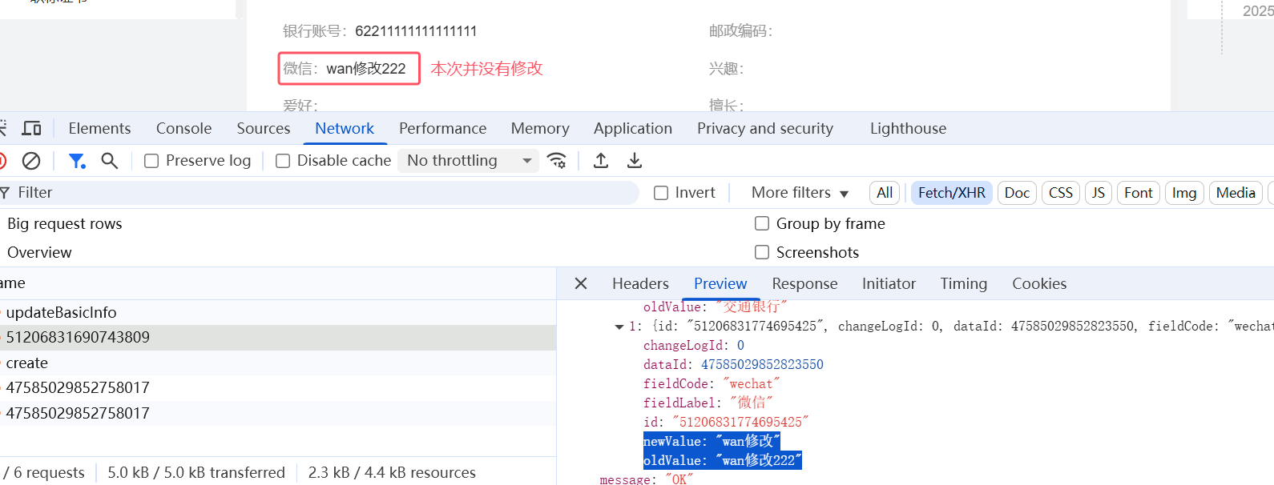Select the updateBasicInfo request row

click(x=62, y=313)
